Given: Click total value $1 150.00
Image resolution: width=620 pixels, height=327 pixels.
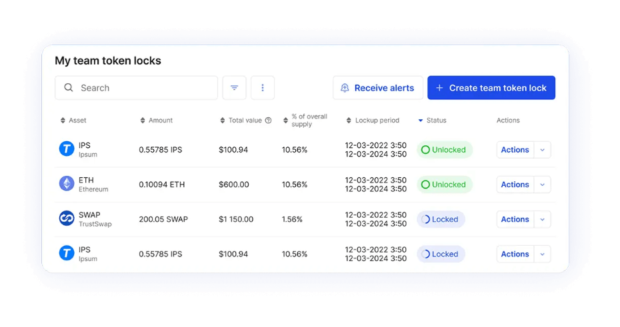Looking at the screenshot, I should pyautogui.click(x=236, y=219).
